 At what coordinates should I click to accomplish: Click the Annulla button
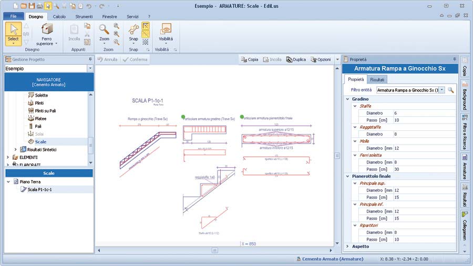(x=107, y=59)
